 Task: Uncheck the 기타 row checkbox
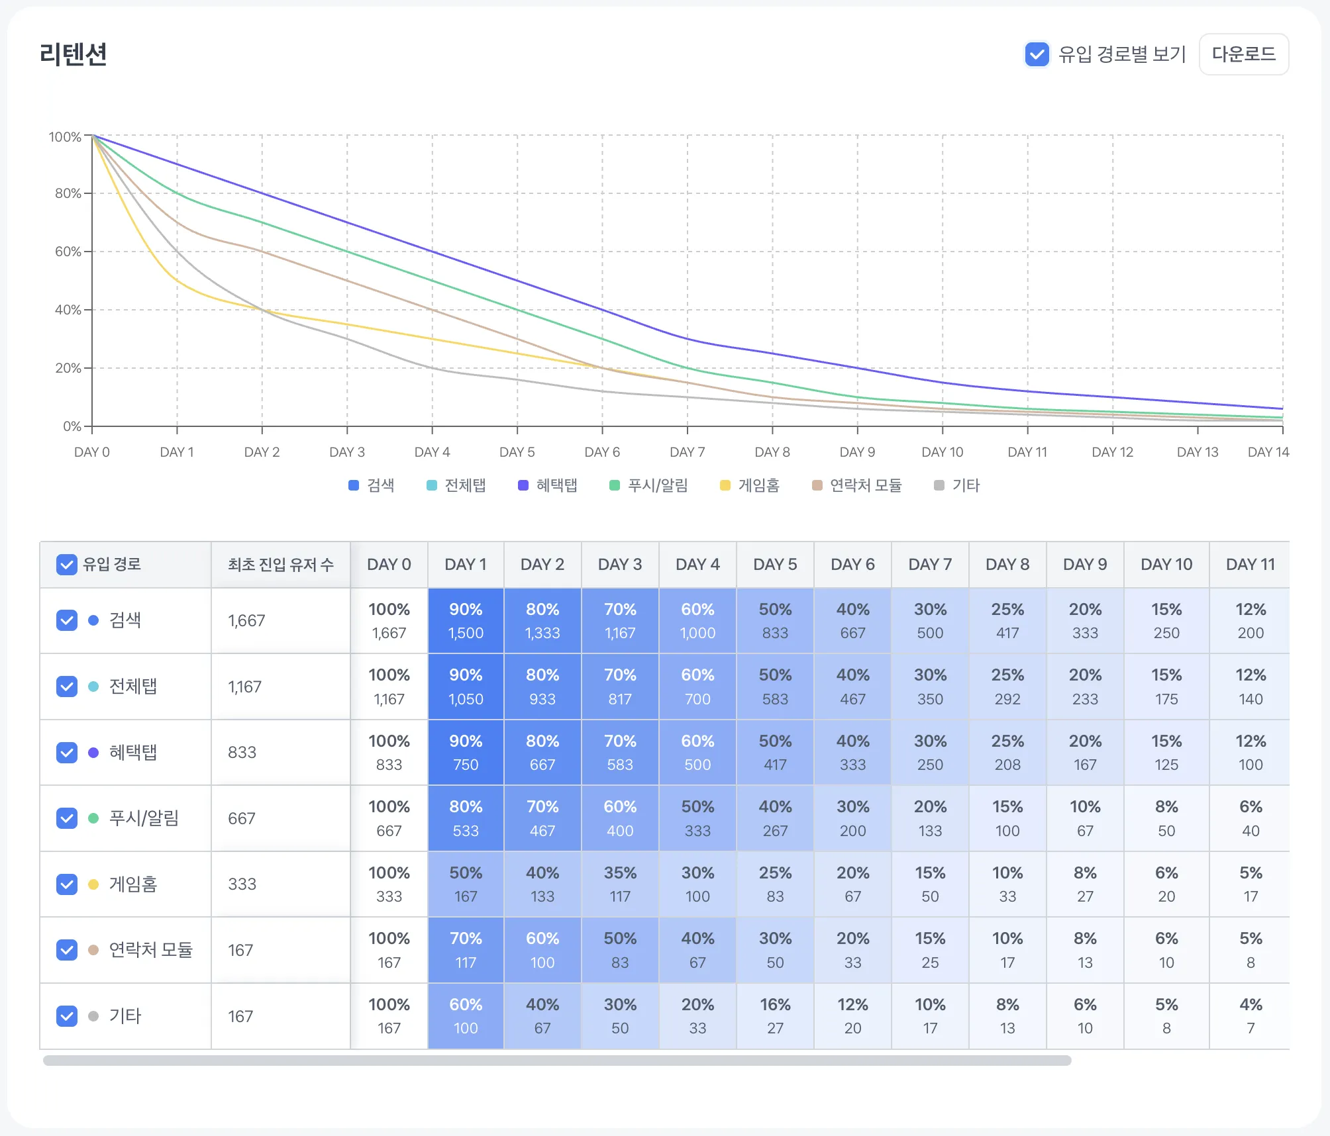tap(67, 1016)
